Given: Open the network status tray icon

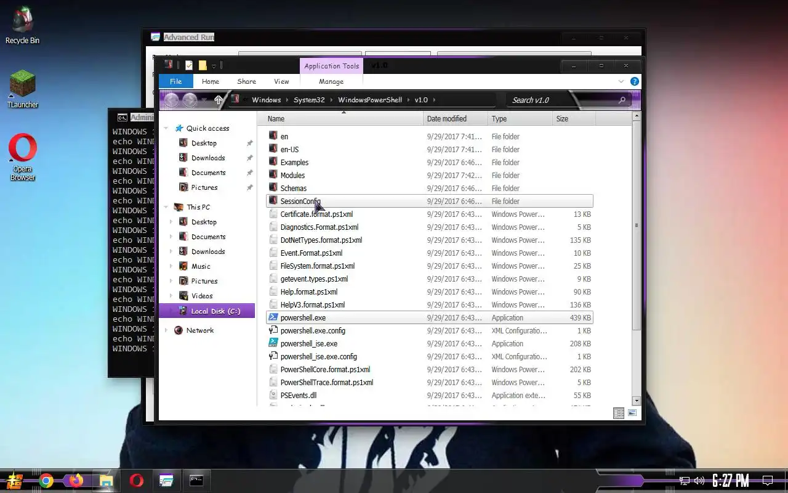Looking at the screenshot, I should tap(684, 481).
